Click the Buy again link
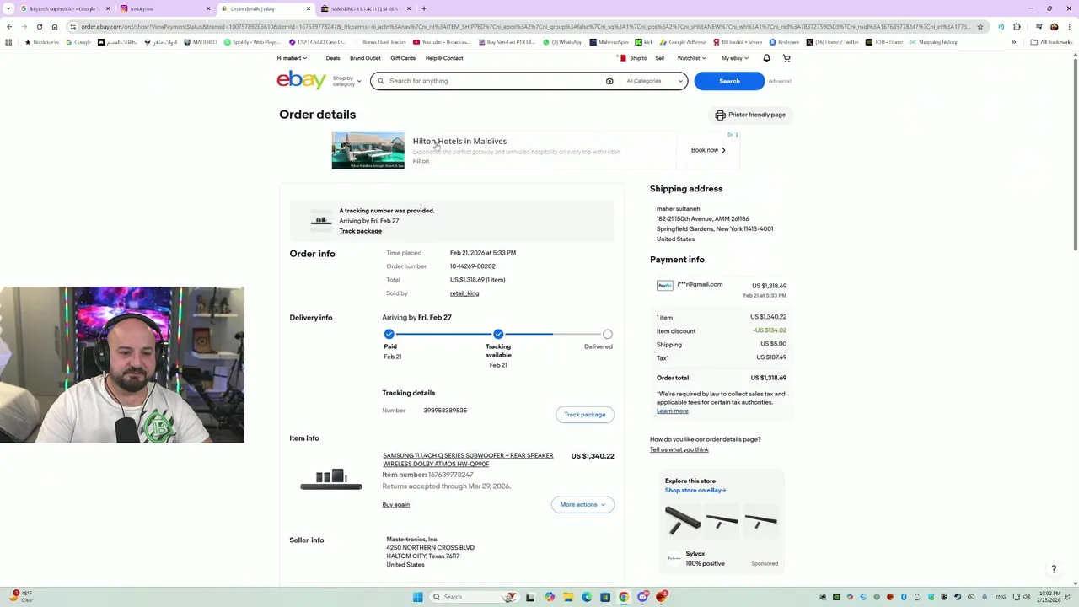This screenshot has width=1079, height=607. [395, 505]
